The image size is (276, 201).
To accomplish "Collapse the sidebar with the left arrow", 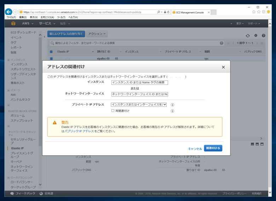I will coord(44,37).
